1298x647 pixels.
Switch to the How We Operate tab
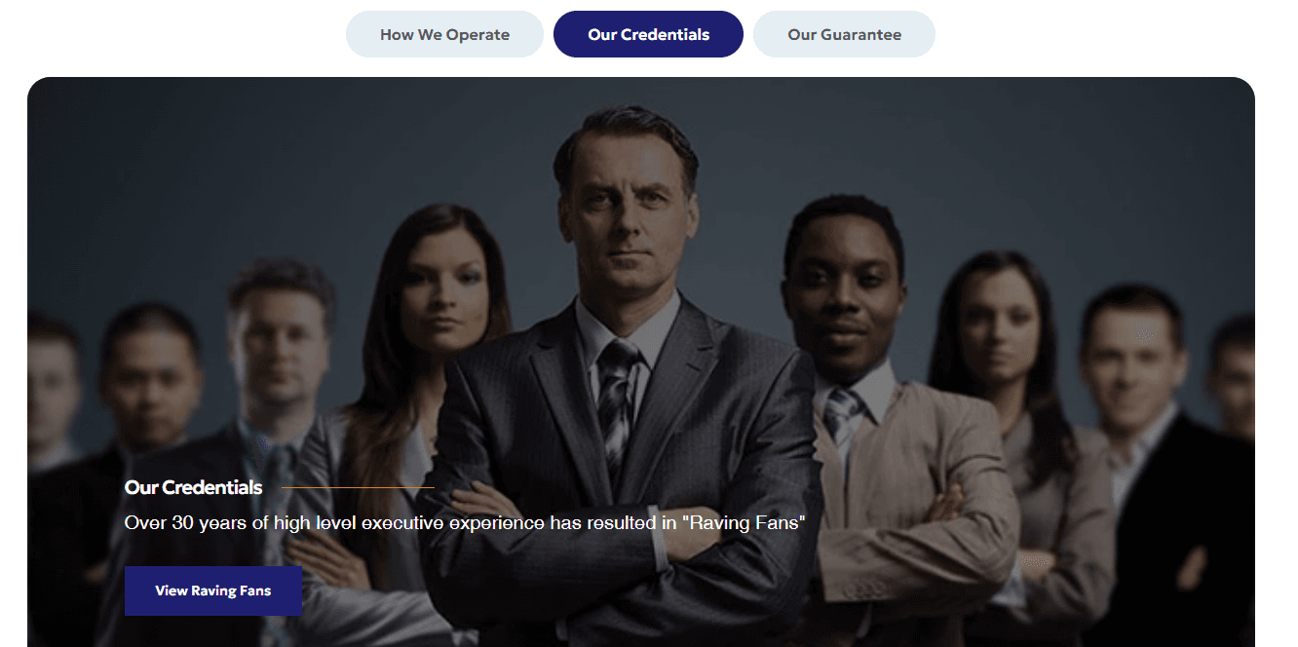[444, 34]
